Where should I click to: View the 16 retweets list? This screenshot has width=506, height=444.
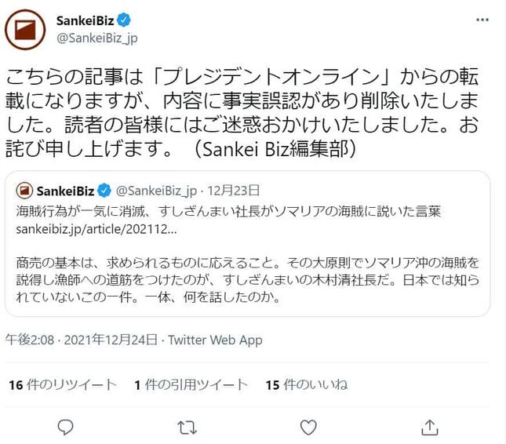coord(62,384)
